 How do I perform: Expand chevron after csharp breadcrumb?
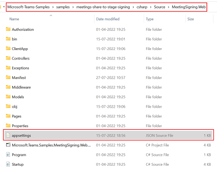click(151, 7)
